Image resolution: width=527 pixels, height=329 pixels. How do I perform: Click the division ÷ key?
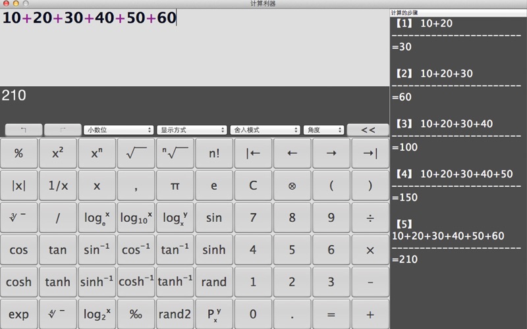(370, 218)
